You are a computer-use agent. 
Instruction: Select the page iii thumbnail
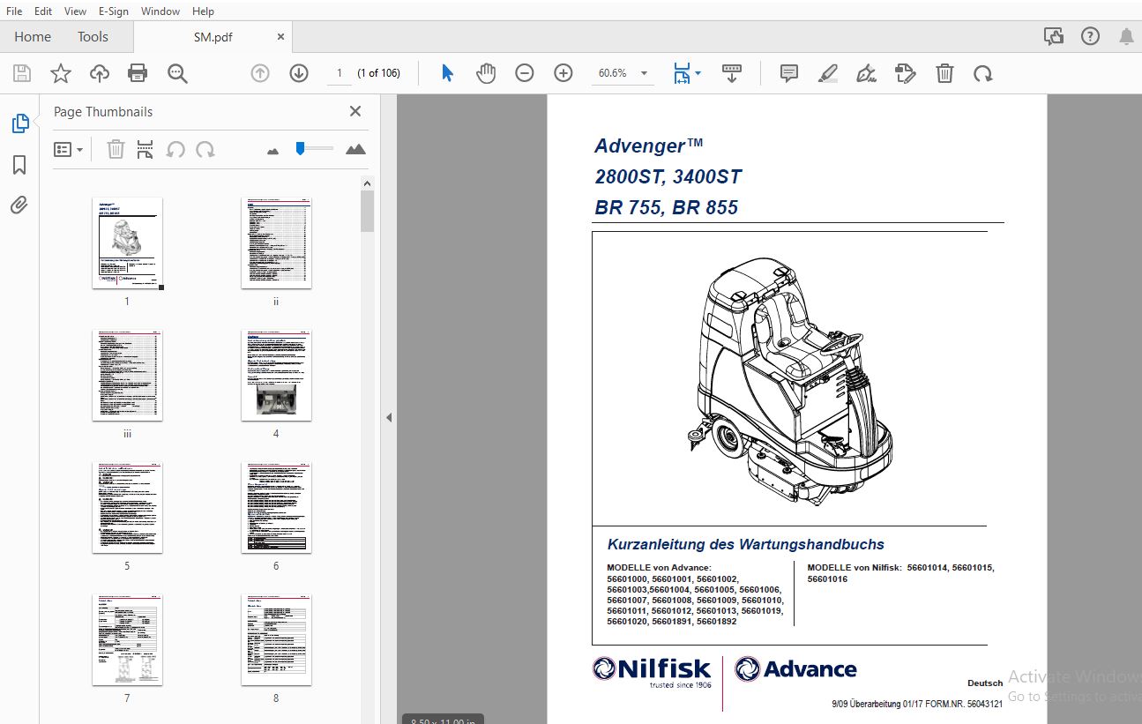click(x=127, y=376)
